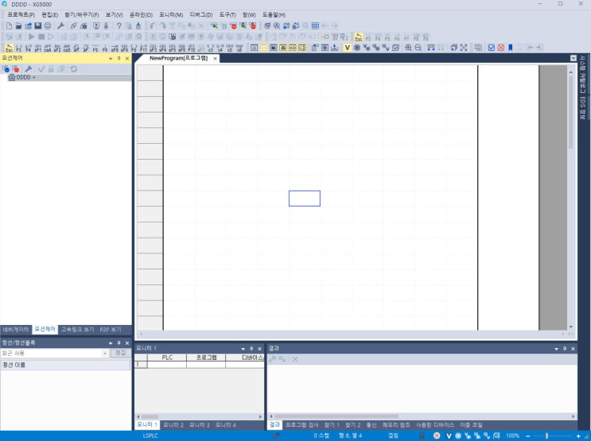Switch to the 프로그램 검사 results tab
The image size is (591, 441).
tap(301, 425)
